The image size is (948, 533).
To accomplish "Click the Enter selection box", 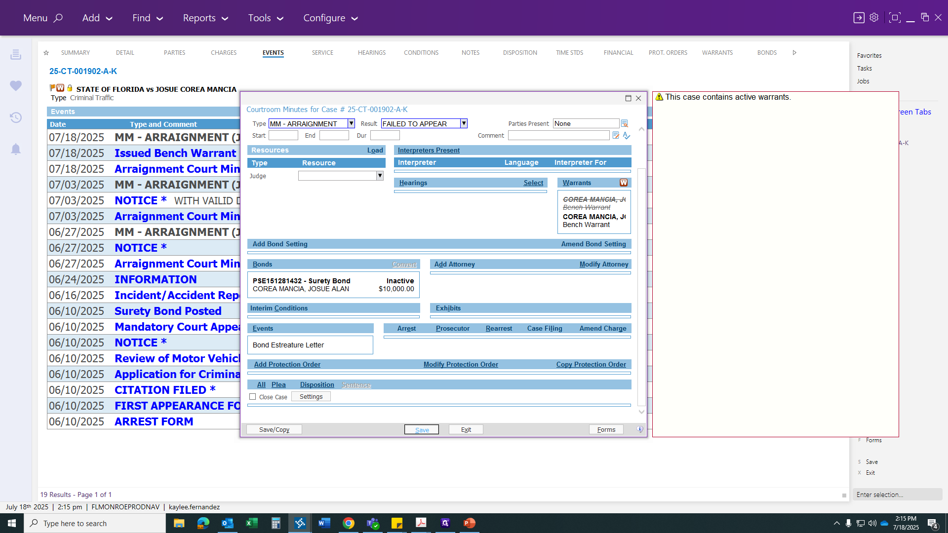I will 897,495.
